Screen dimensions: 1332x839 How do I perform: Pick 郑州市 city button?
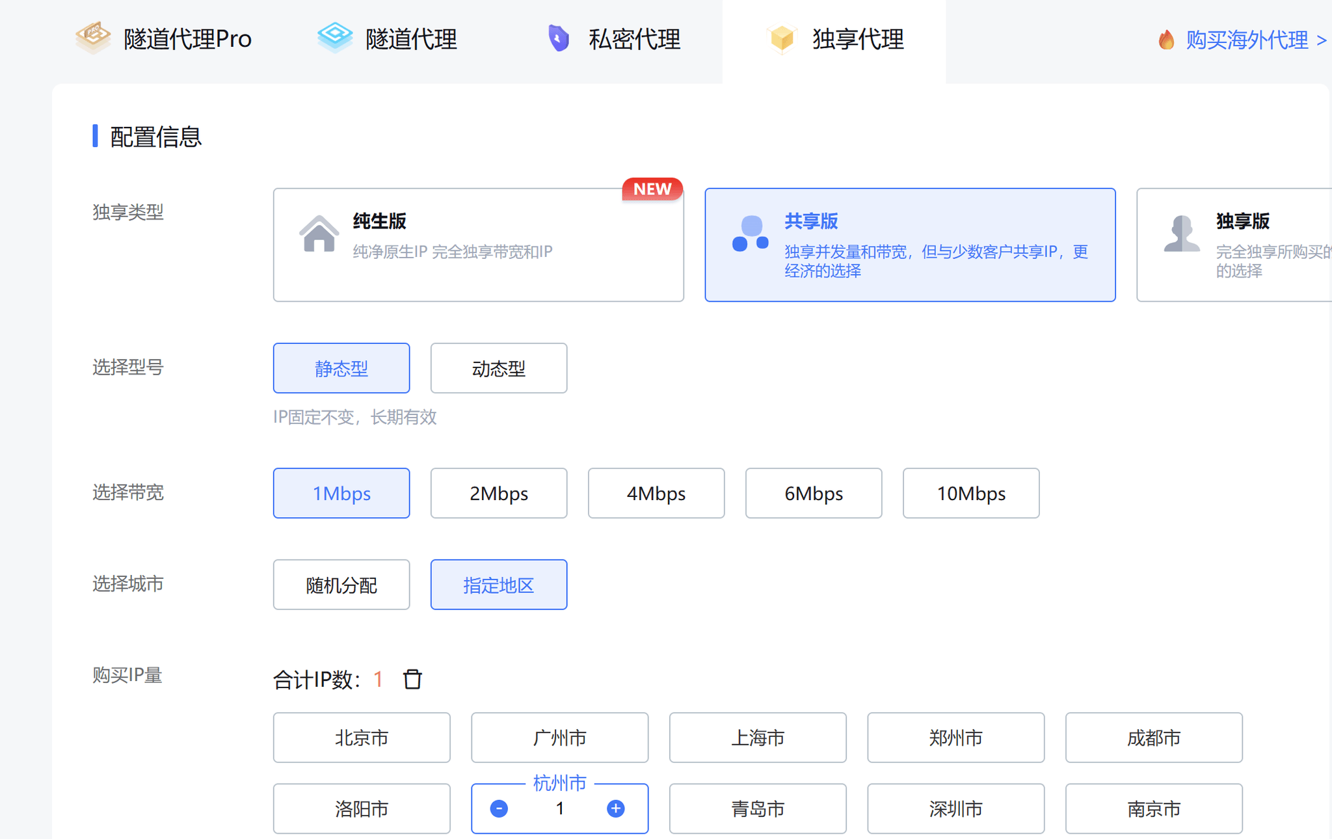(956, 738)
